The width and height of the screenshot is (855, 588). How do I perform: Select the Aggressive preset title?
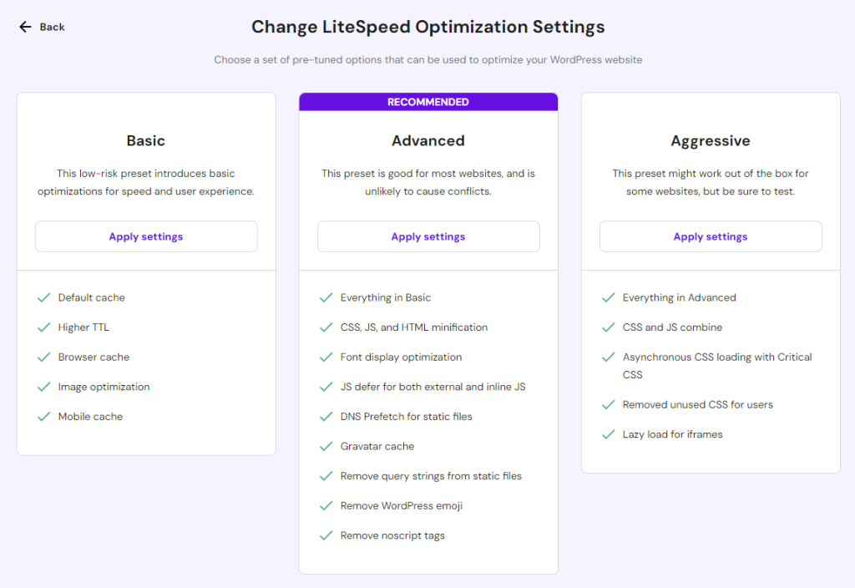pyautogui.click(x=710, y=140)
